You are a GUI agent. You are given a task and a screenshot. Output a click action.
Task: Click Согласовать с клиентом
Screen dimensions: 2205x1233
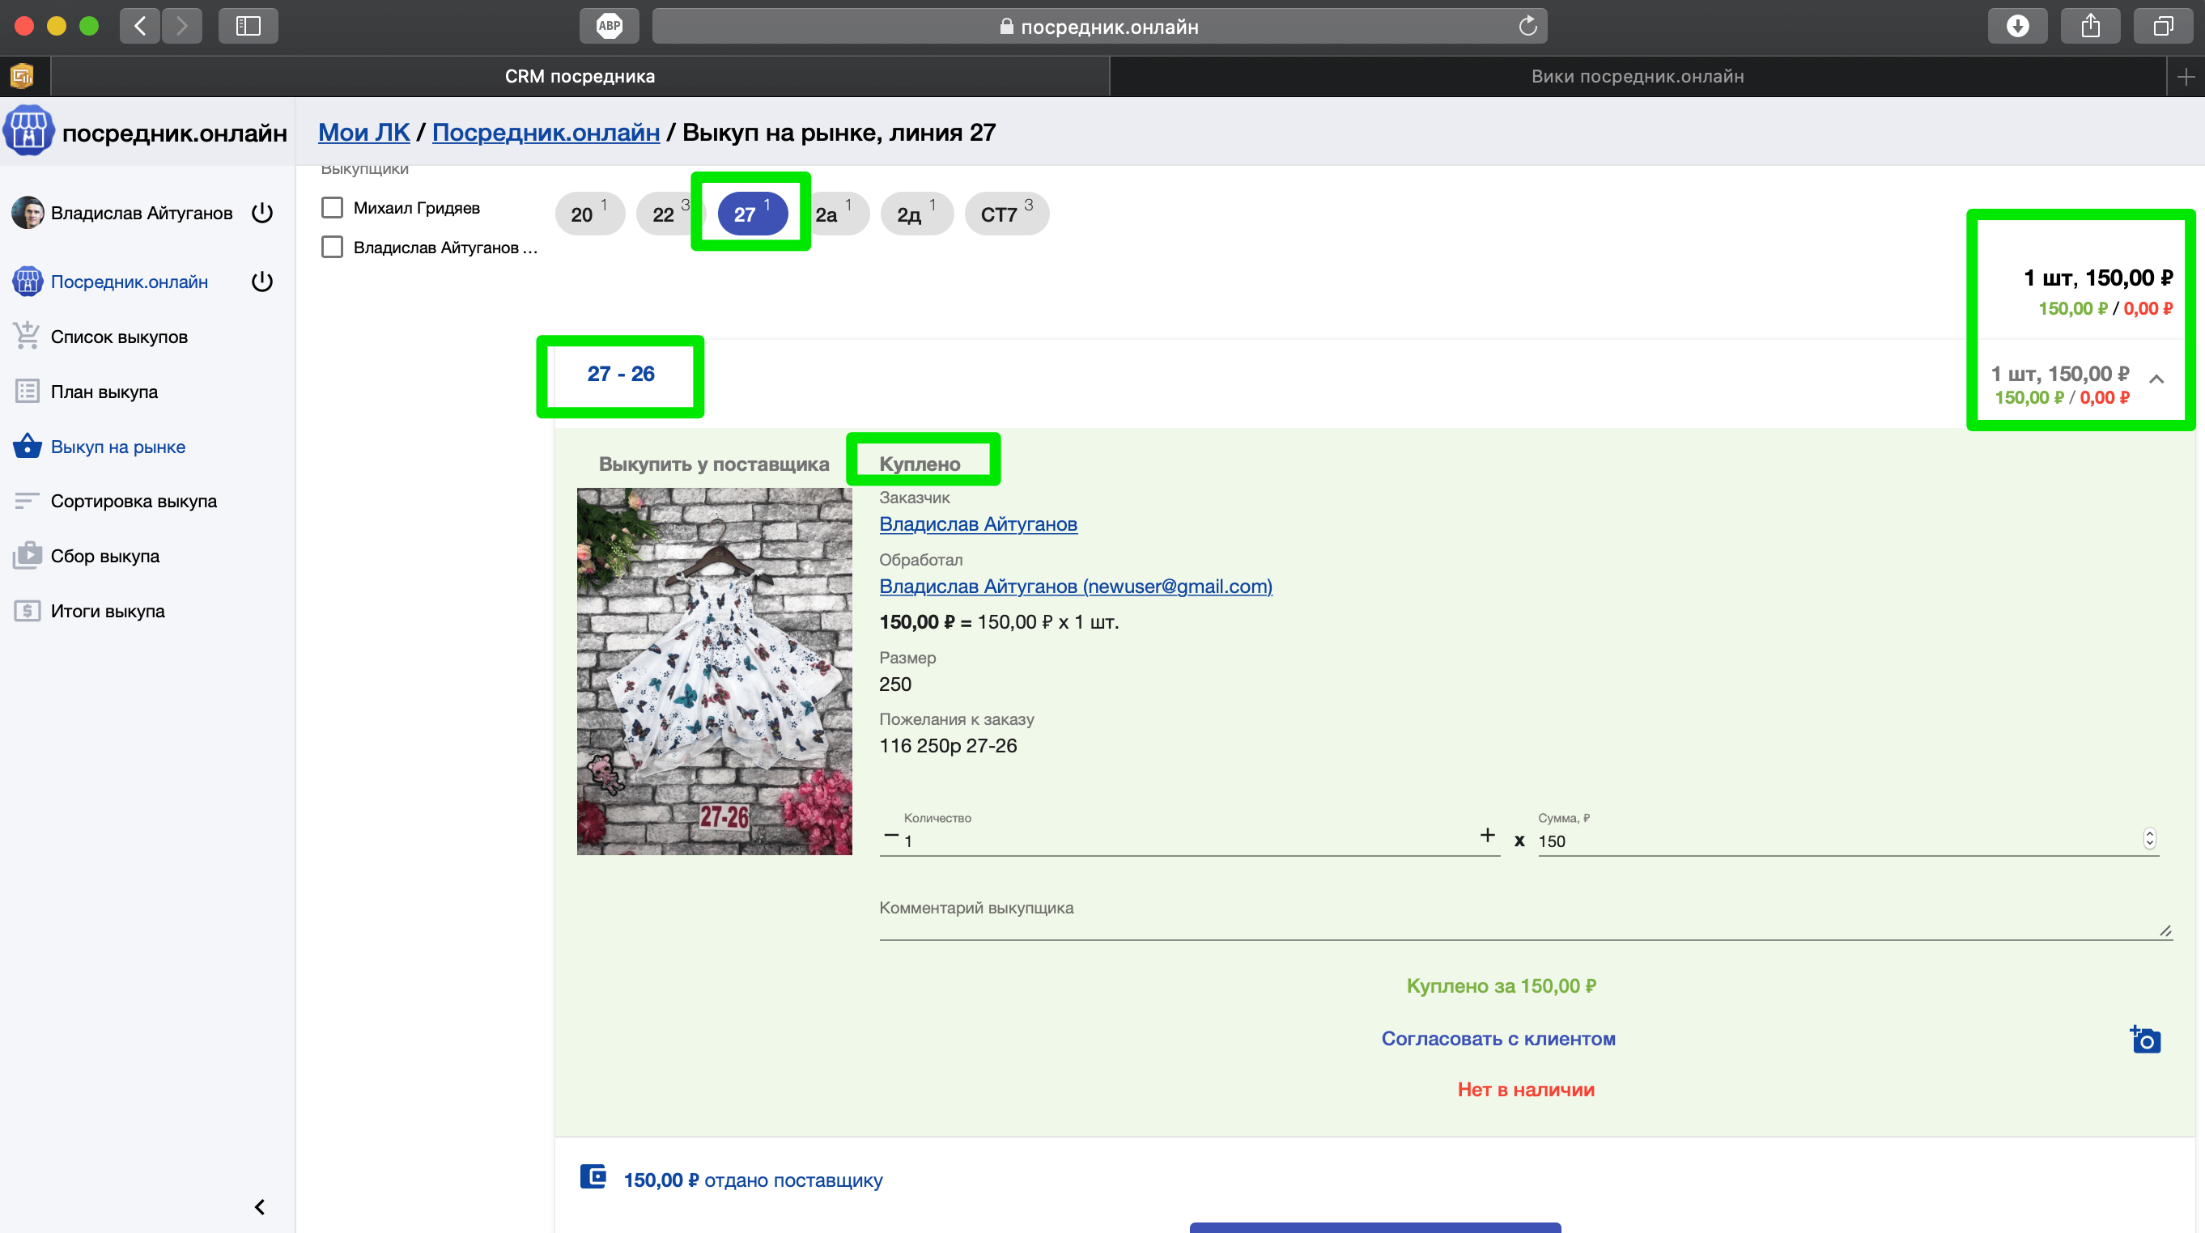[1498, 1038]
